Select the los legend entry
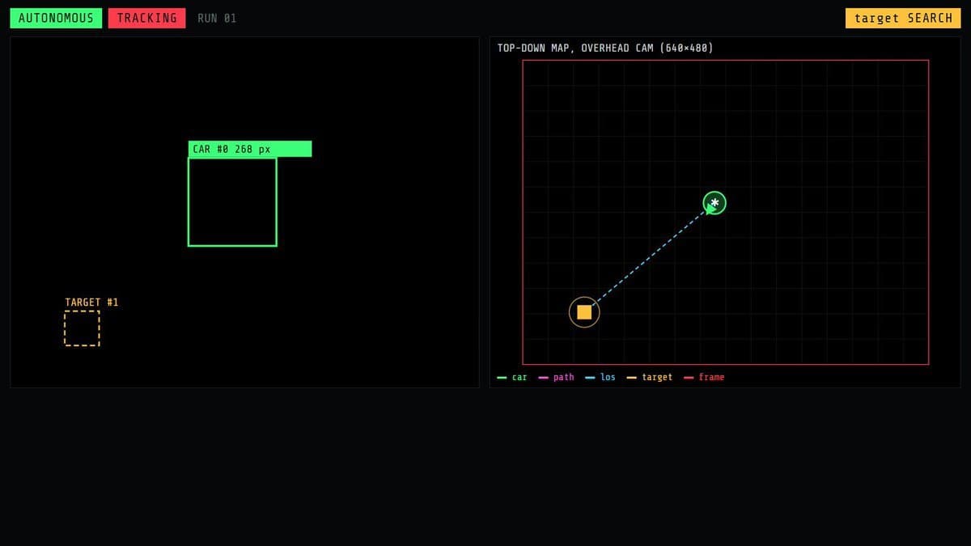 pos(600,377)
